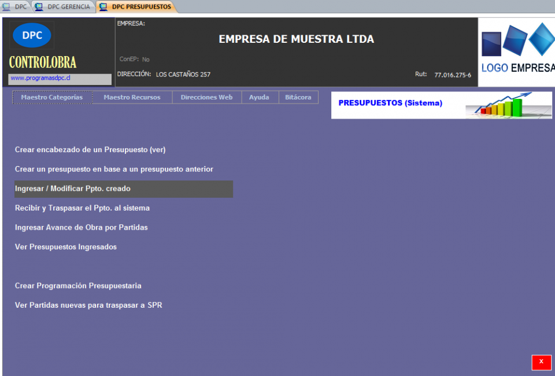The height and width of the screenshot is (376, 555).
Task: Click Crear encabezado de un Presupuesto
Action: (90, 150)
